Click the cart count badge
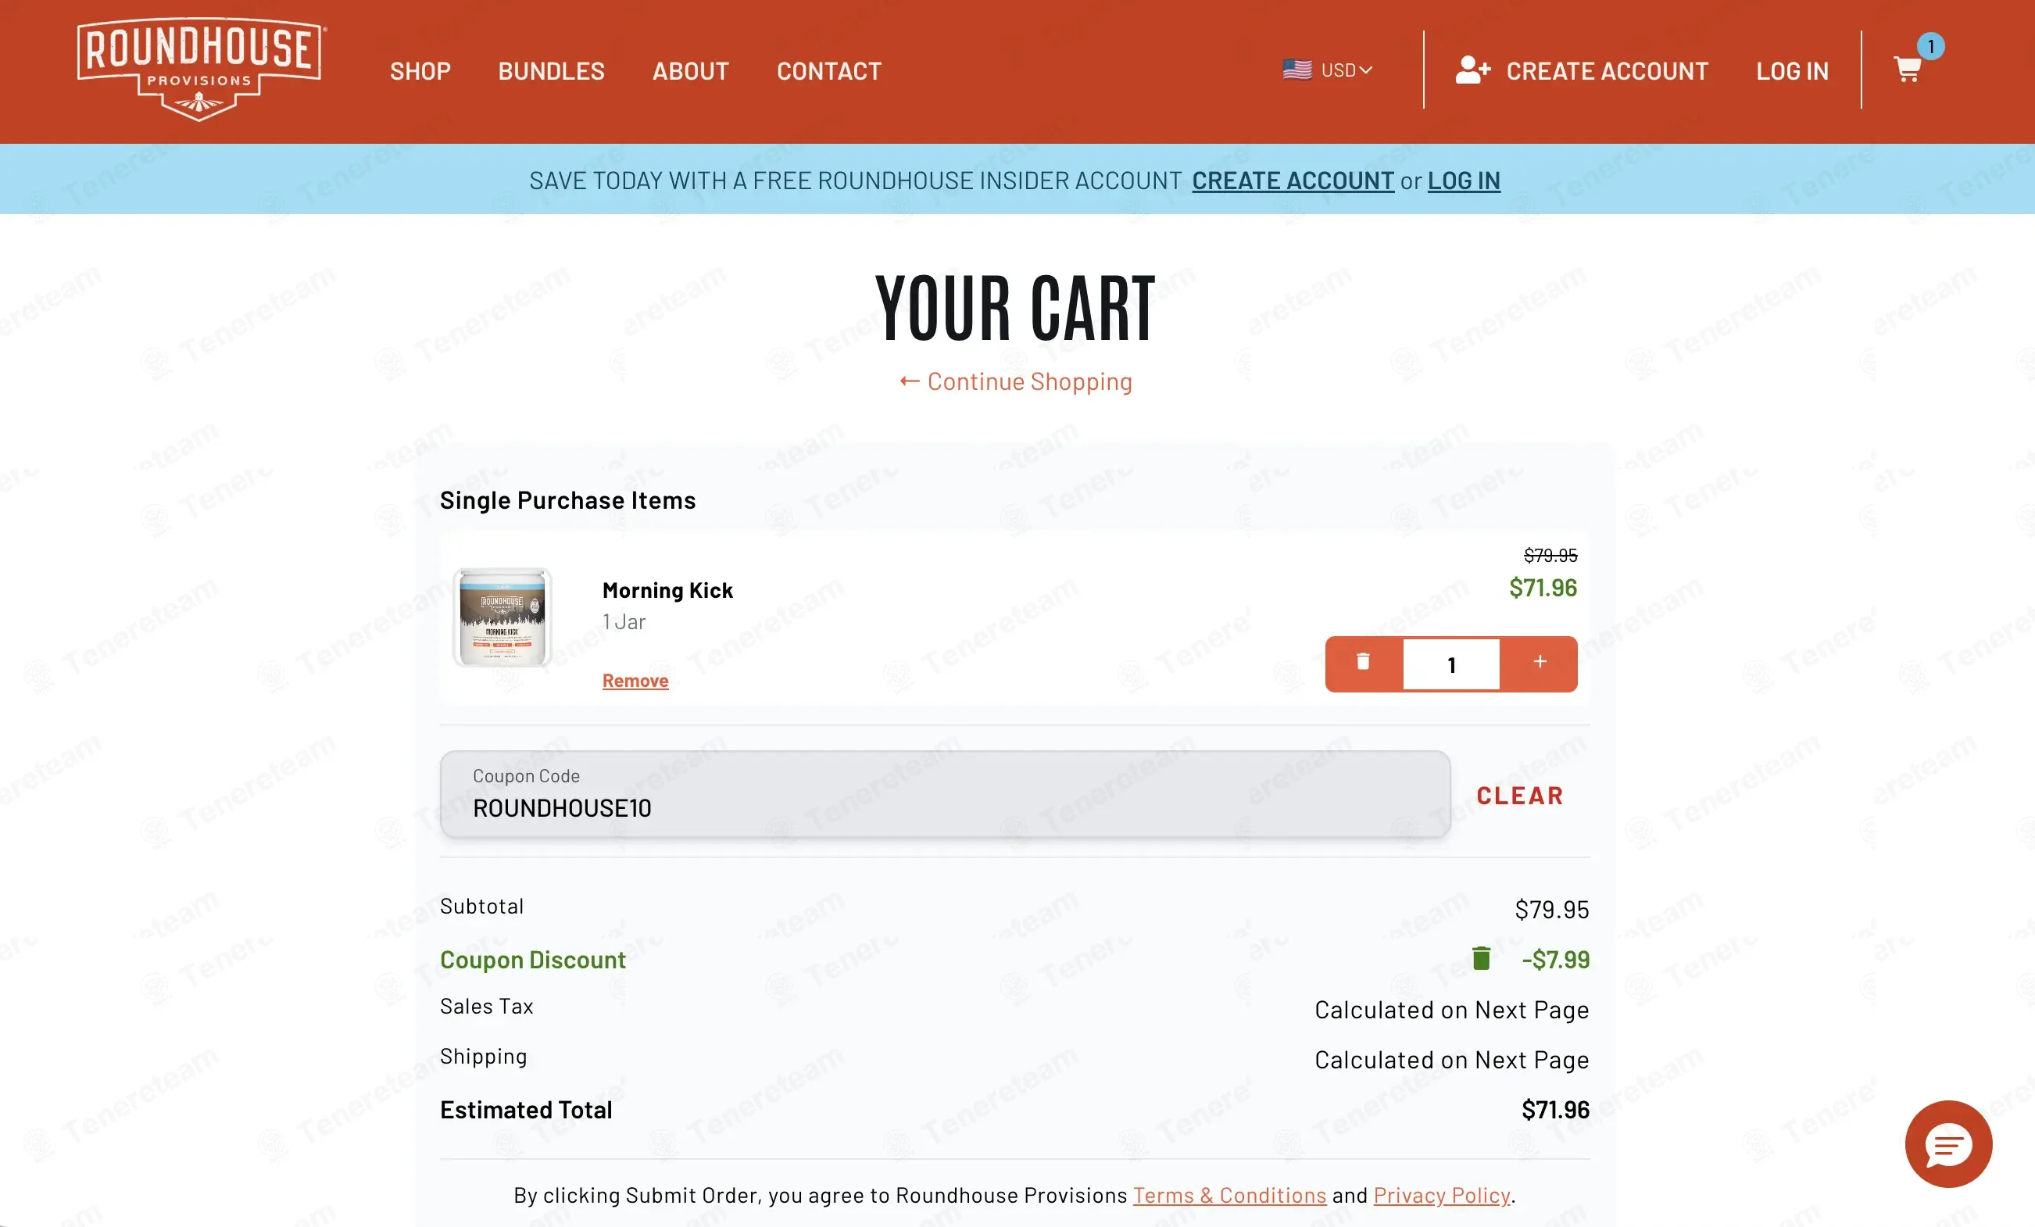2035x1227 pixels. pyautogui.click(x=1931, y=46)
